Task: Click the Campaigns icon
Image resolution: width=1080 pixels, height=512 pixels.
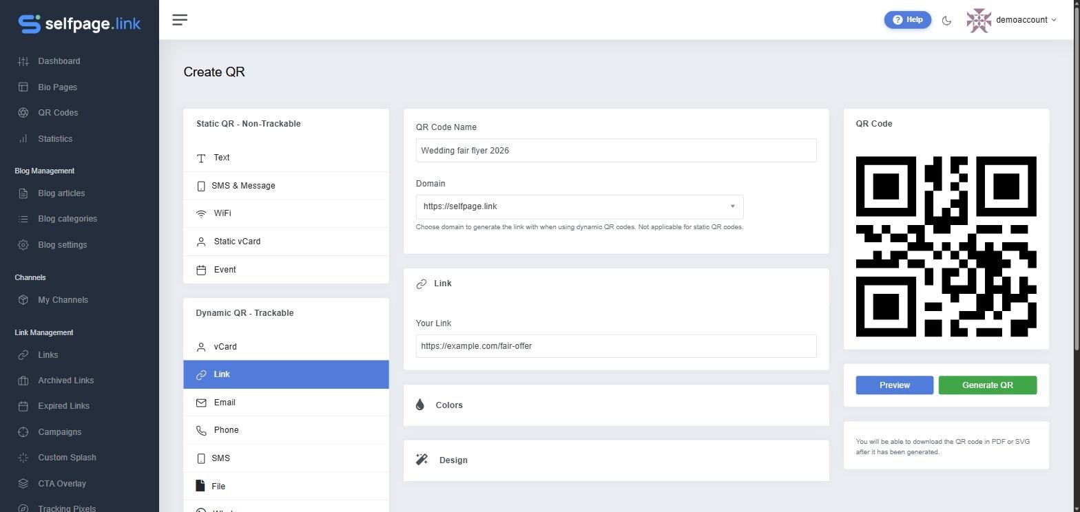Action: [23, 432]
